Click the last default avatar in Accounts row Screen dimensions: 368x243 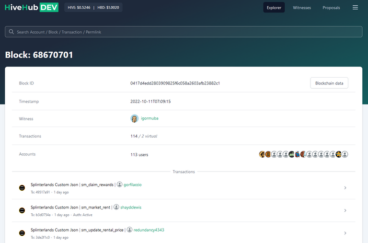[345, 154]
